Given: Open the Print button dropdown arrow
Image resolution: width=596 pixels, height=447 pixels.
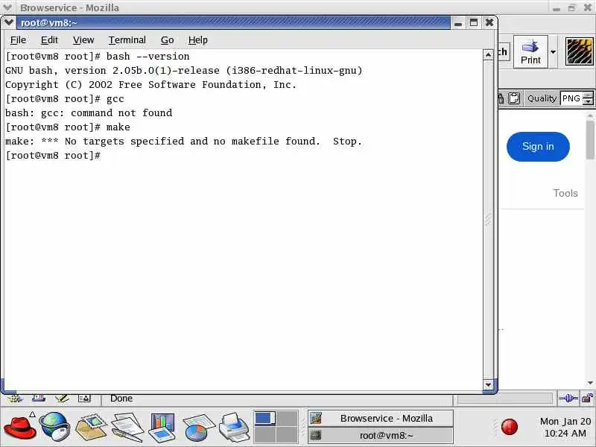Looking at the screenshot, I should tap(553, 52).
